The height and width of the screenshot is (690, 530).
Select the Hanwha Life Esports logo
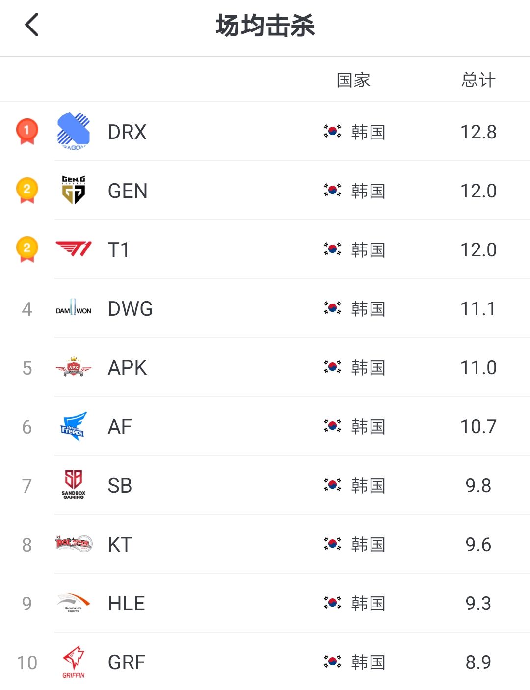[x=74, y=603]
